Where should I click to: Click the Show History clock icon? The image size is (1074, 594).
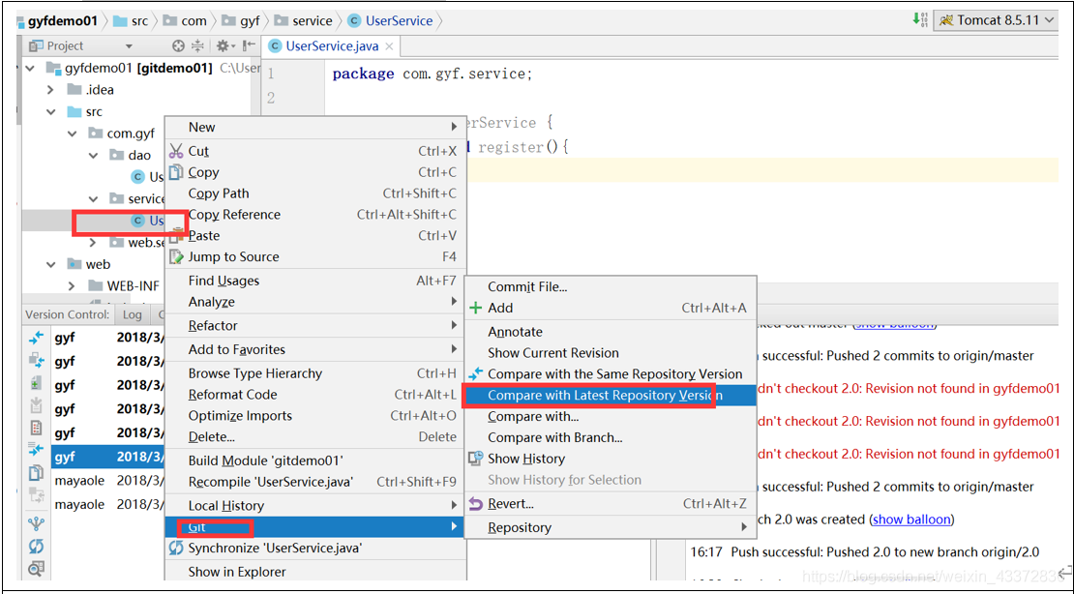pos(475,459)
